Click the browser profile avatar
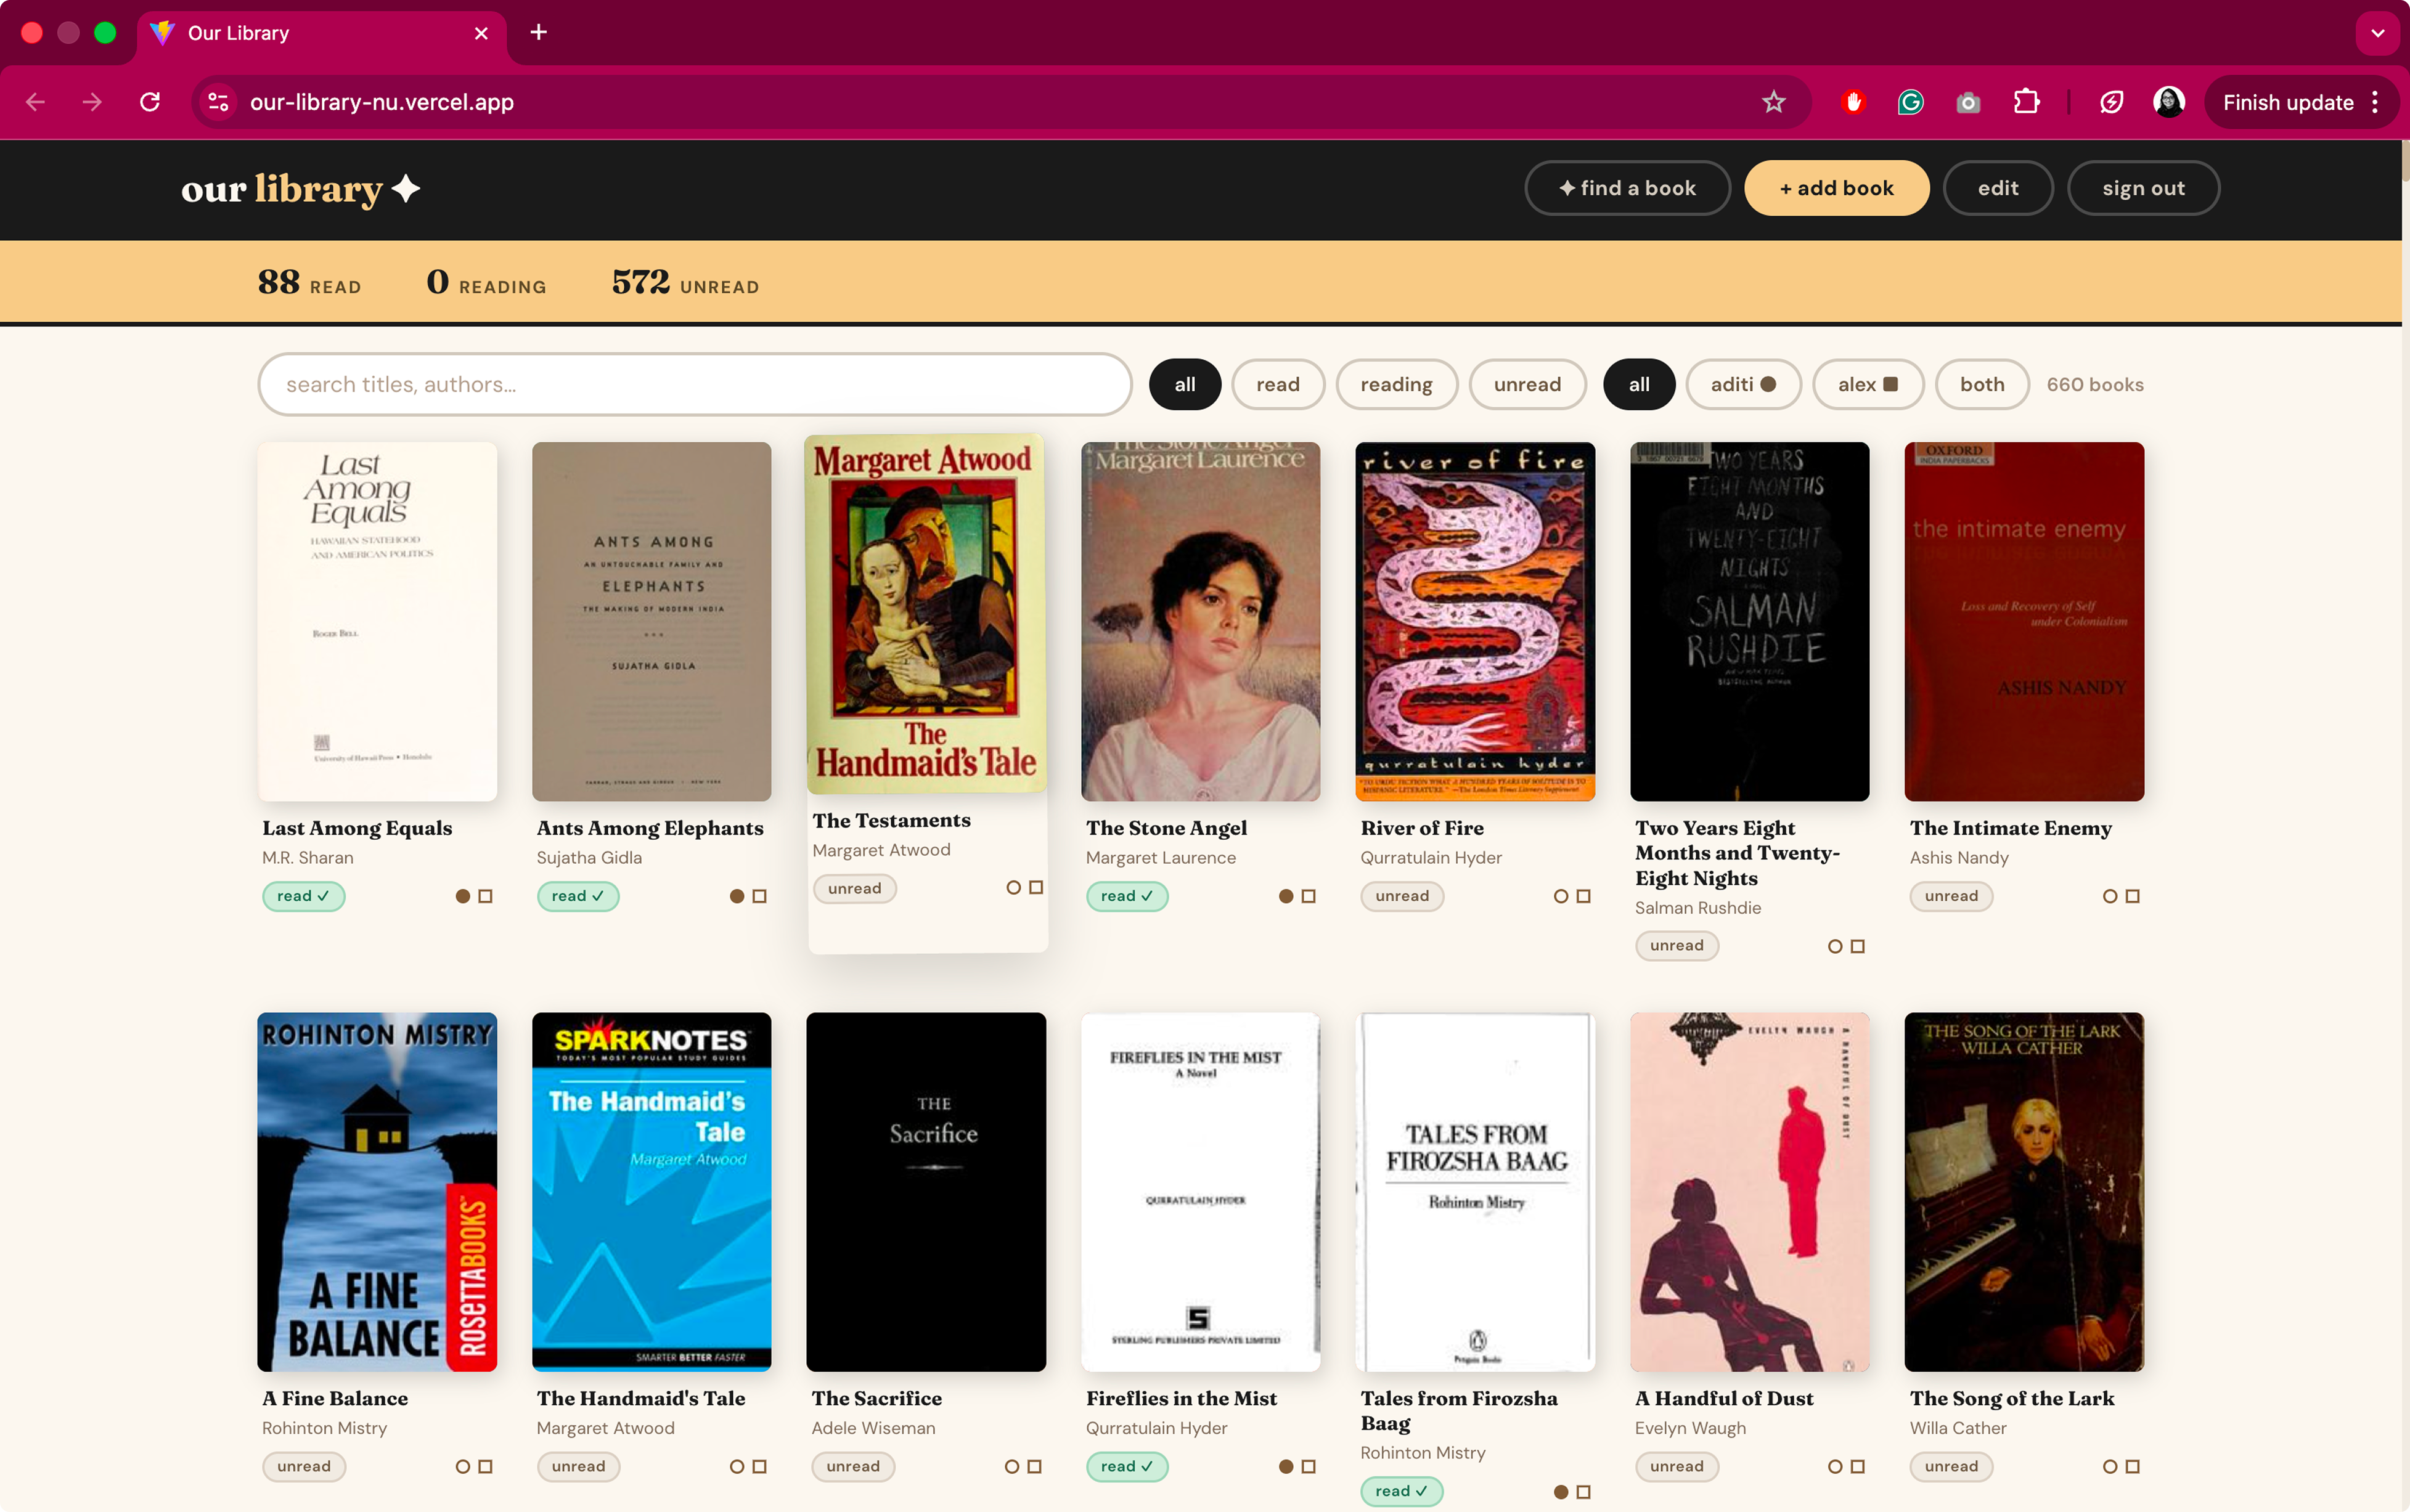This screenshot has width=2410, height=1512. pyautogui.click(x=2167, y=101)
